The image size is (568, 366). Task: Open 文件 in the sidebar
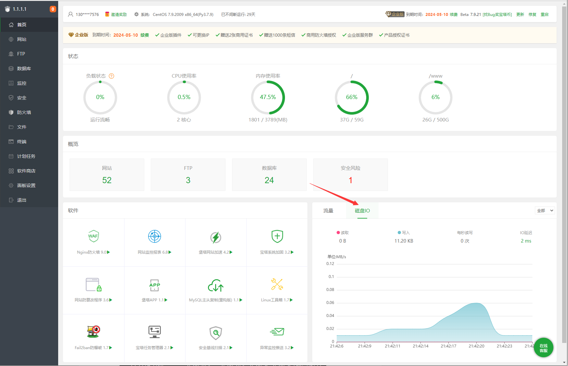(29, 127)
